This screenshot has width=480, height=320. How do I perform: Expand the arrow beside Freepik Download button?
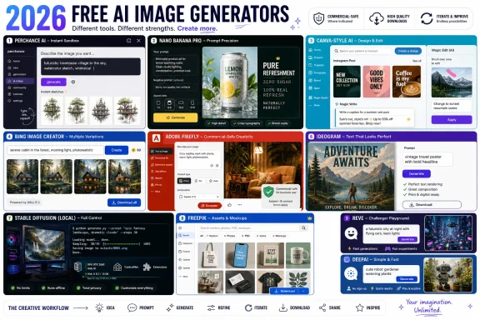(303, 291)
